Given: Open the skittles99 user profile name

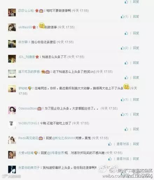Looking at the screenshot, I should coord(25,27).
